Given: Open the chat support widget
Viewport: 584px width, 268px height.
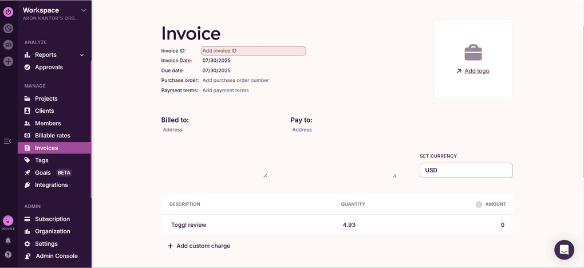Looking at the screenshot, I should coord(564,250).
